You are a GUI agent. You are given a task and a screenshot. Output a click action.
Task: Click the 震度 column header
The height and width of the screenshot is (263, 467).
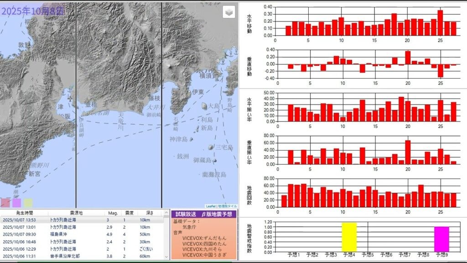130,213
